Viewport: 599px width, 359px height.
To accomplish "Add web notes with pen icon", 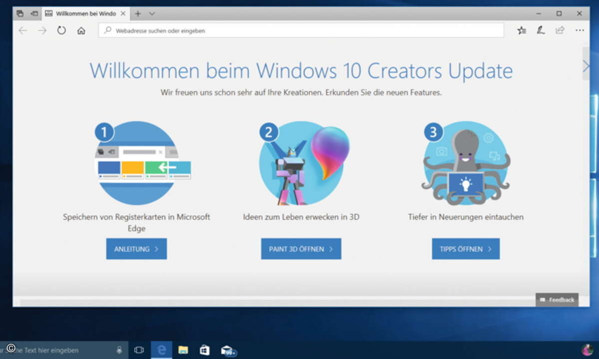I will point(541,30).
